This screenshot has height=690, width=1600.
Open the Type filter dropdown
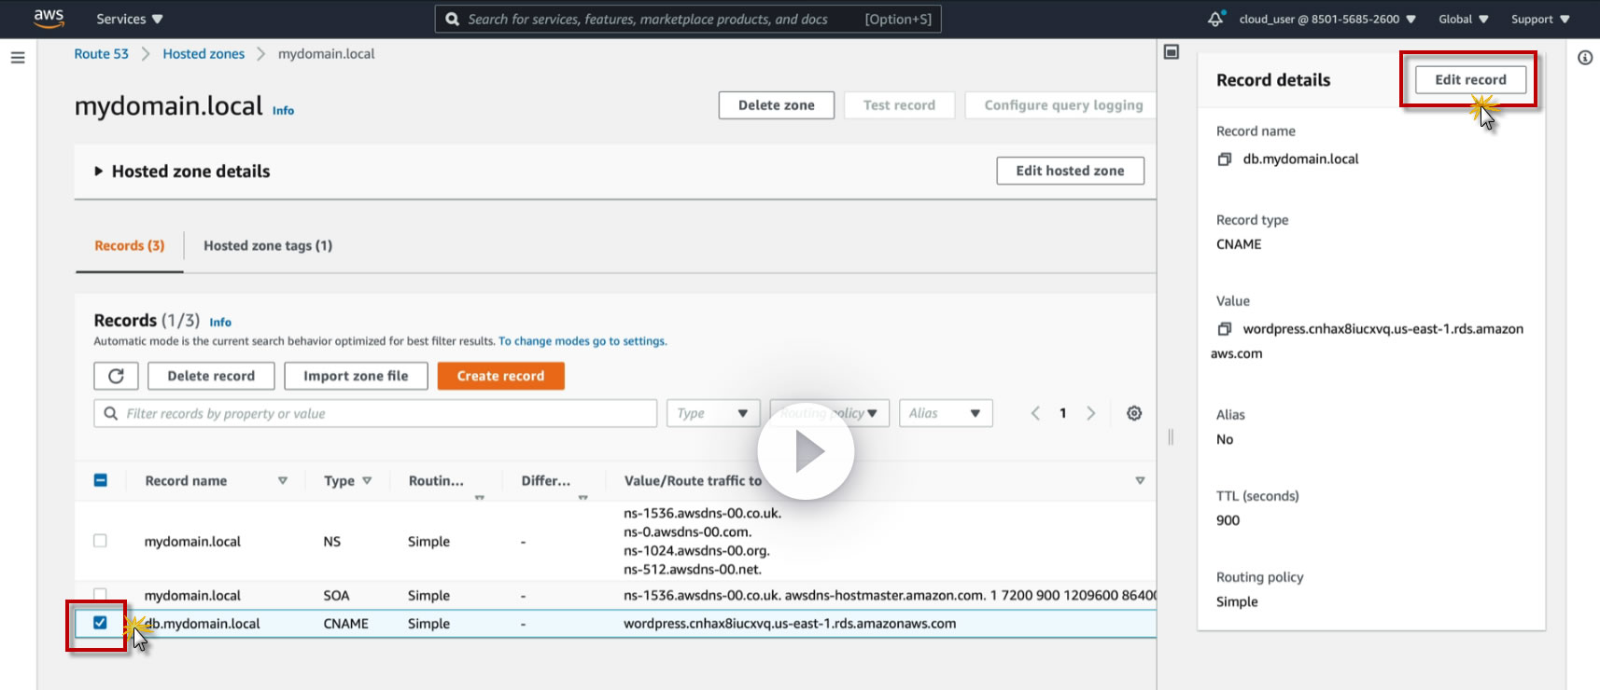pos(712,413)
